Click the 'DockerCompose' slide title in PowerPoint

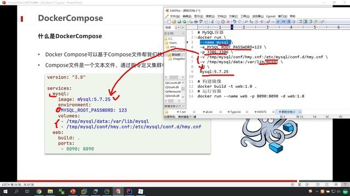coord(71,18)
